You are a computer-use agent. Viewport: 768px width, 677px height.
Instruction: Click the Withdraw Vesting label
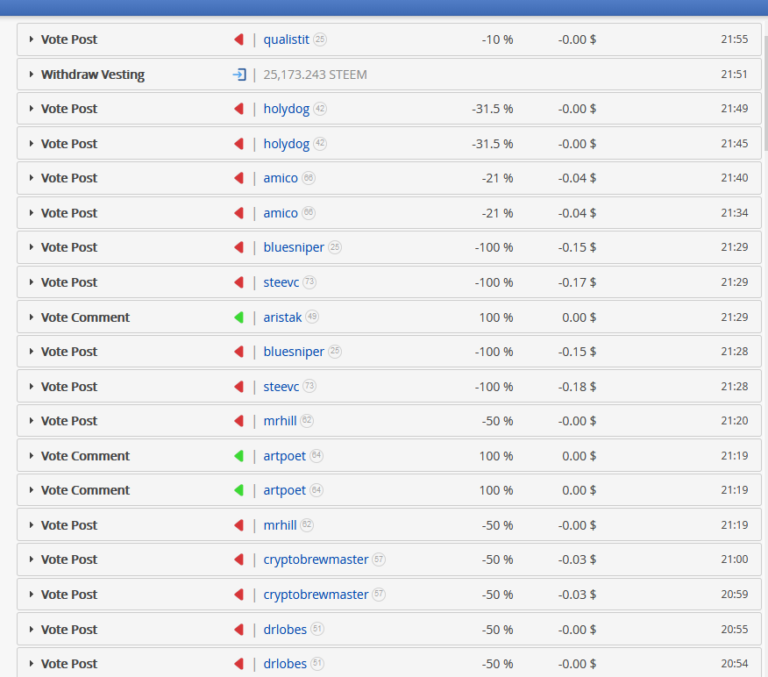click(x=93, y=75)
